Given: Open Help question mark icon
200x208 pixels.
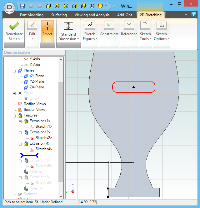Looking at the screenshot, I should 194,14.
